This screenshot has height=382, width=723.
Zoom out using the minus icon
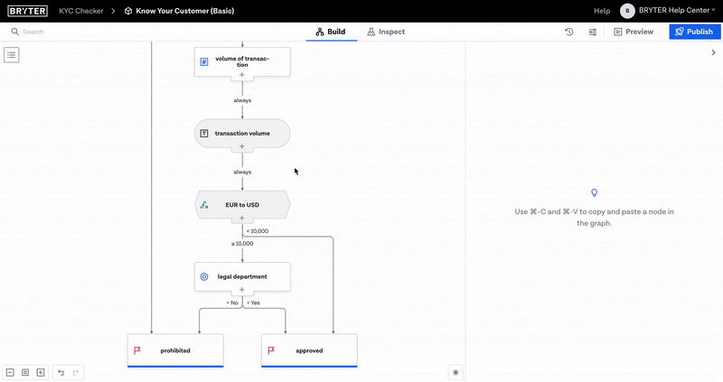tap(11, 372)
